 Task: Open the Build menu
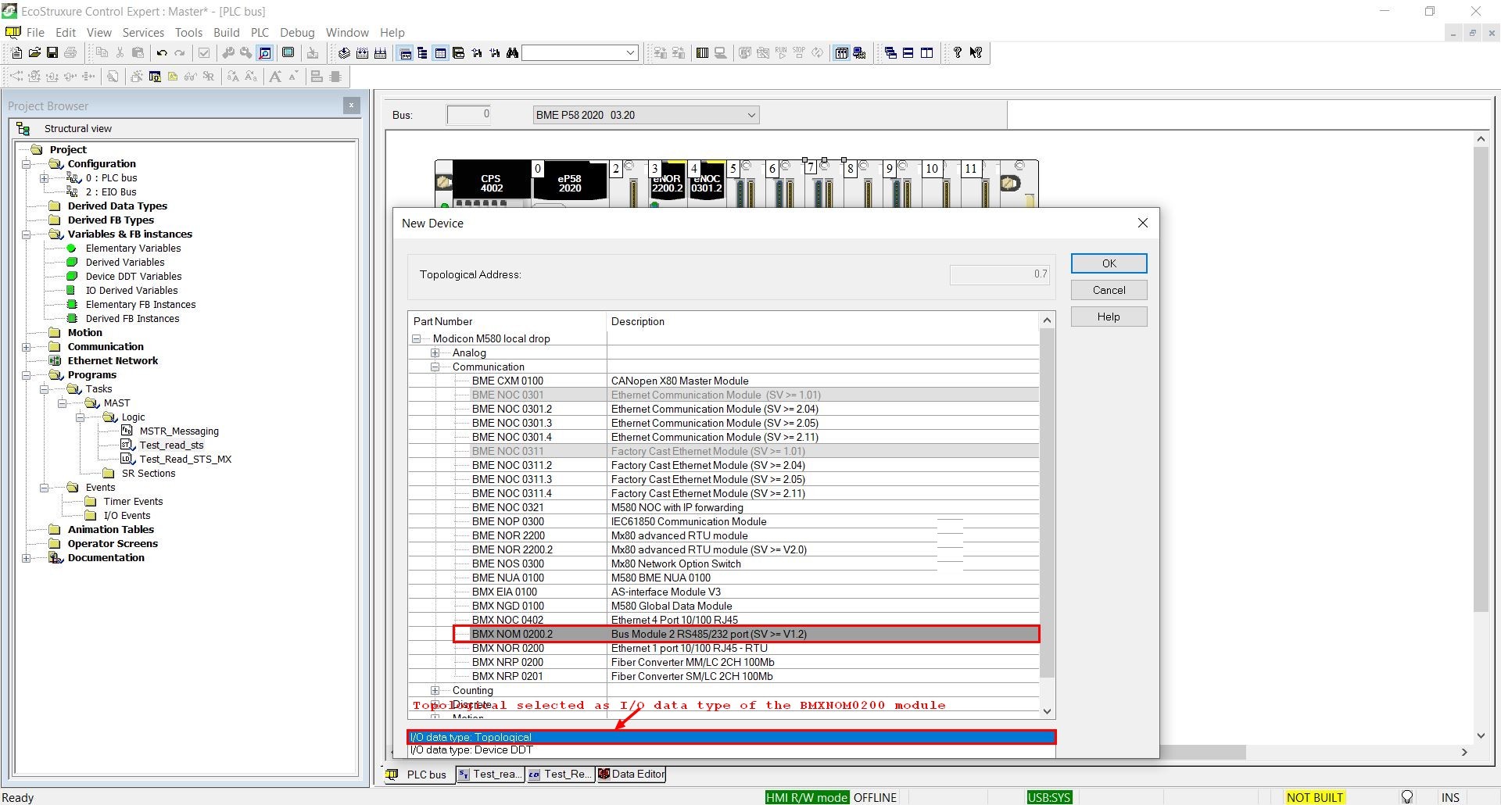point(227,33)
